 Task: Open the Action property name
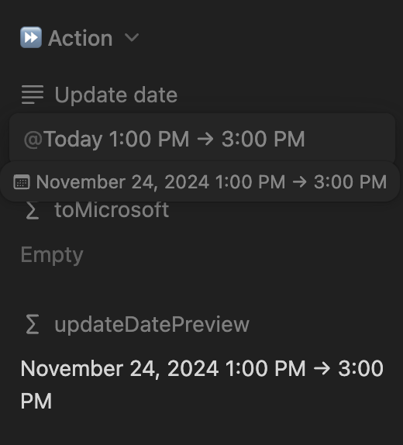click(x=81, y=38)
